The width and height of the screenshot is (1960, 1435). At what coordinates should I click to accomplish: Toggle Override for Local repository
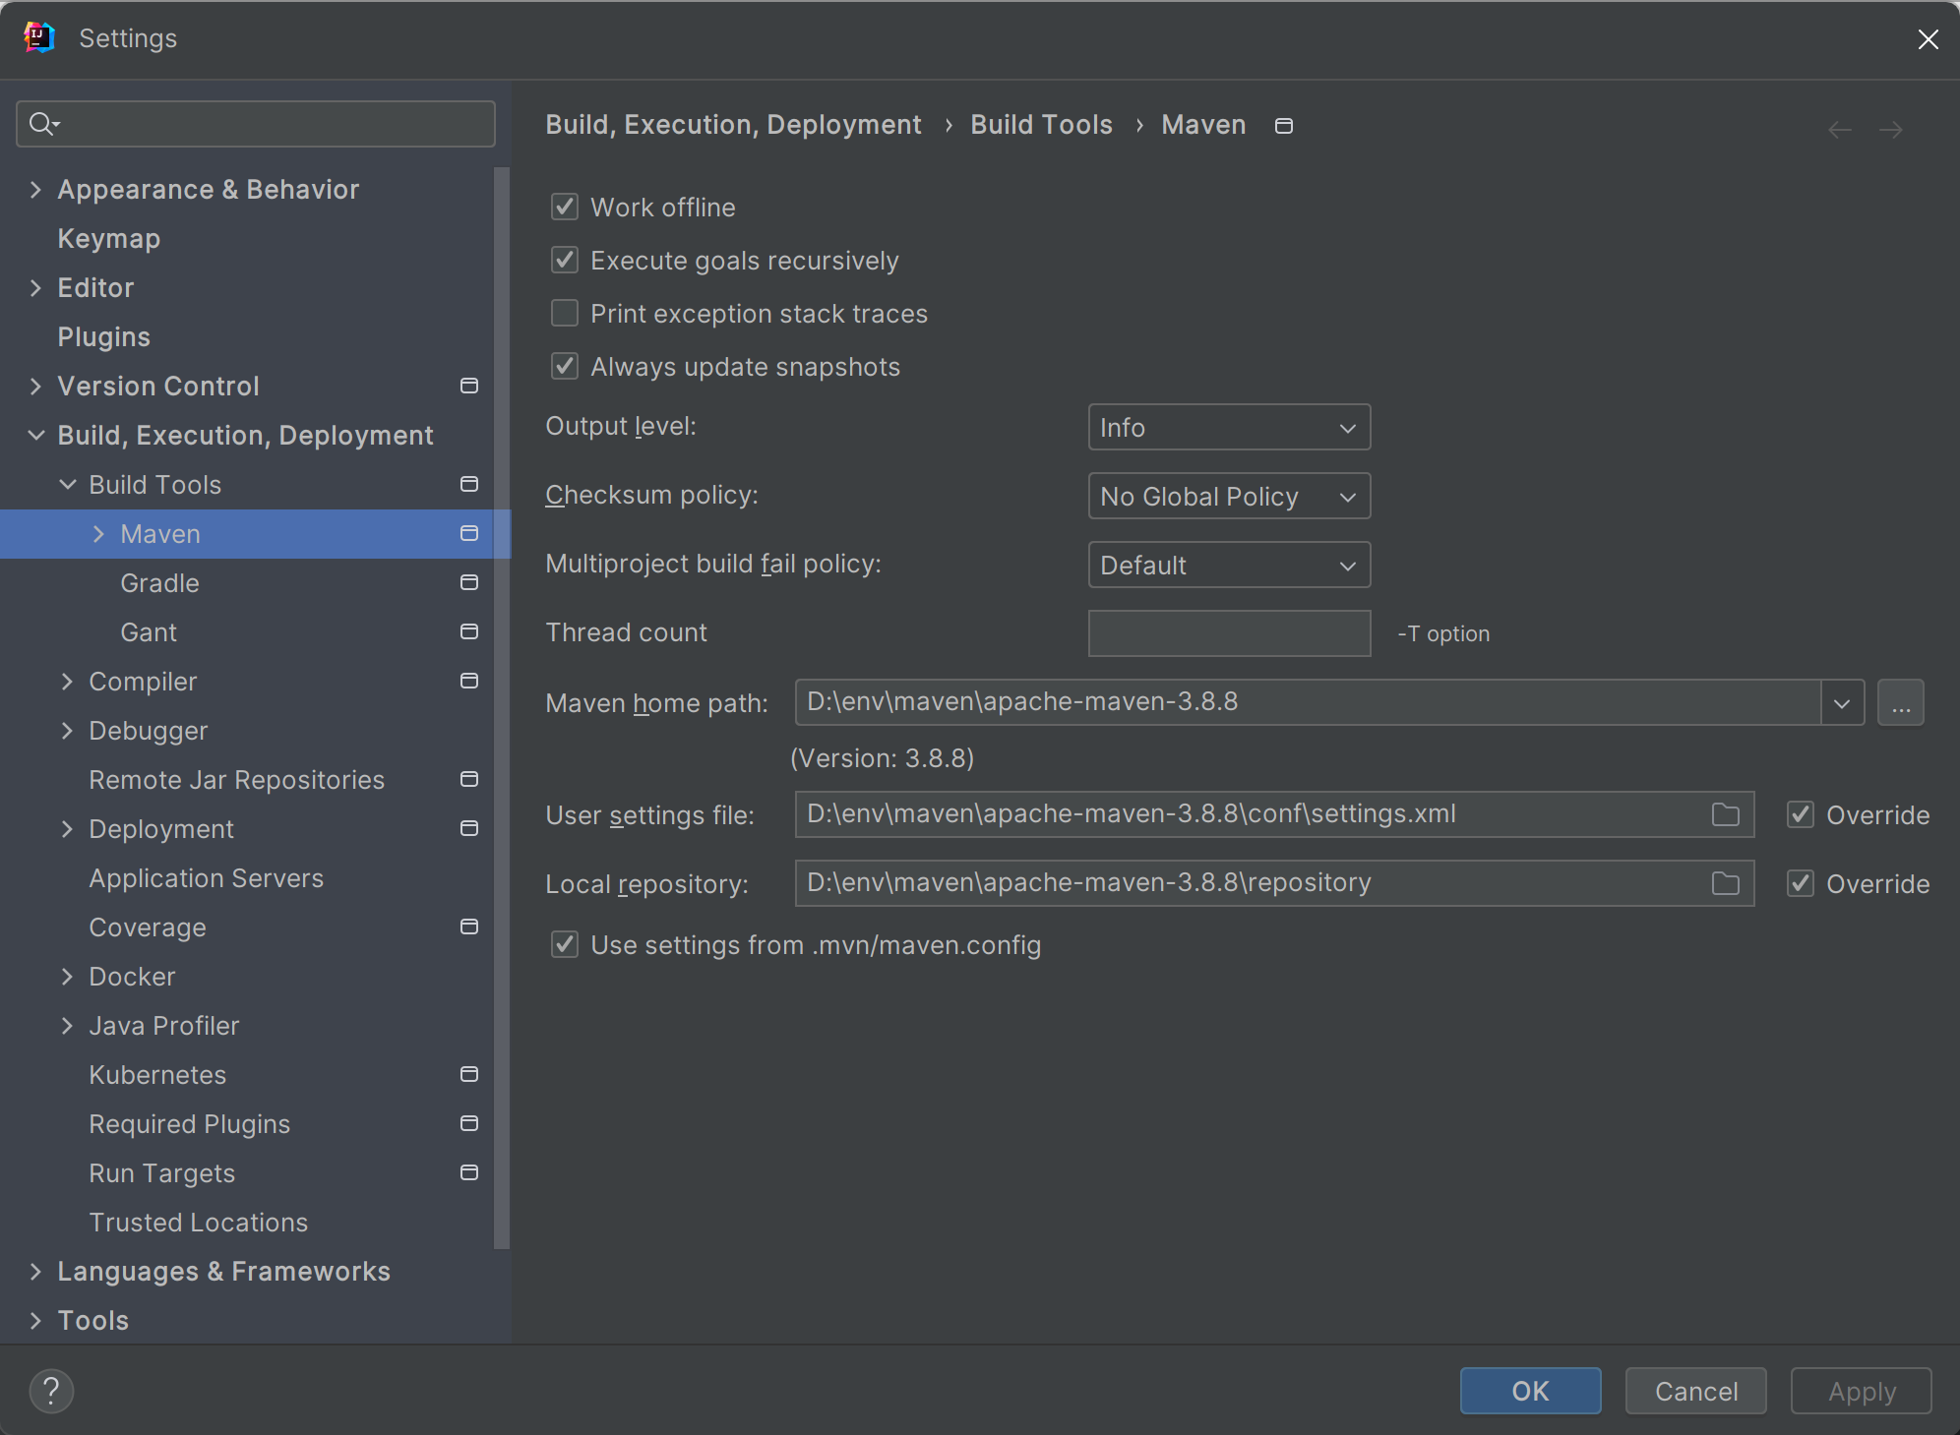(x=1801, y=883)
